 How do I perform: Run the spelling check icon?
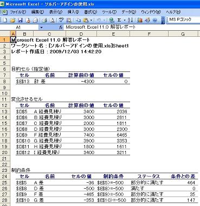tap(61, 20)
